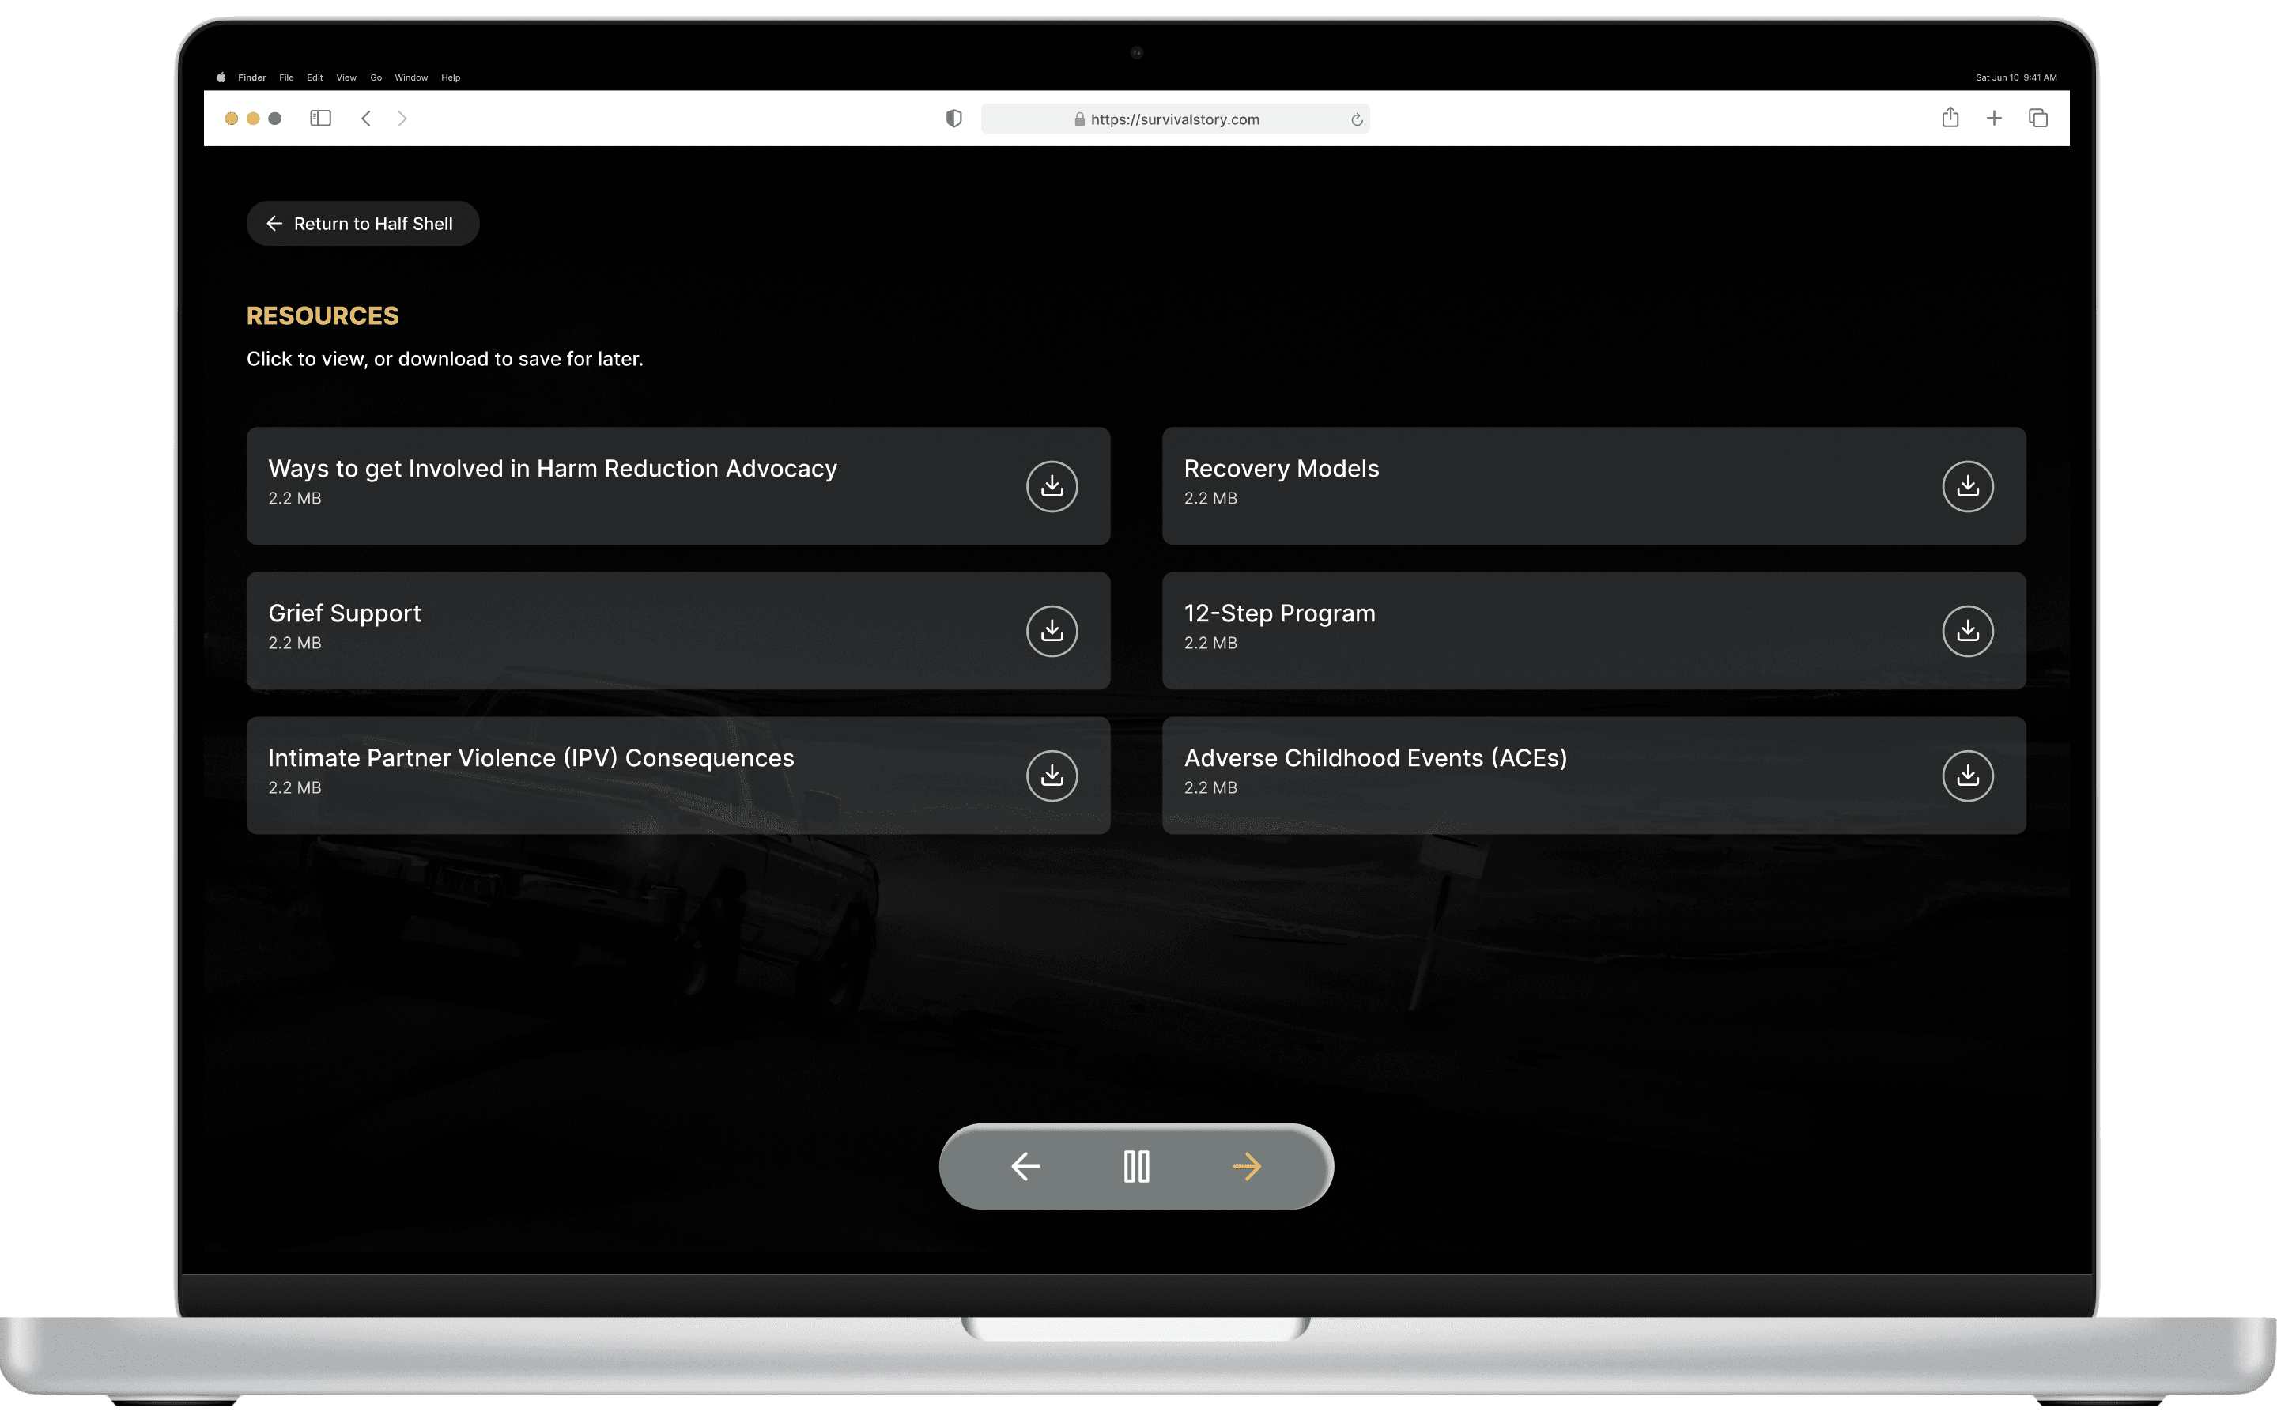Download the Harm Reduction Advocacy resource
This screenshot has width=2277, height=1423.
click(1051, 485)
